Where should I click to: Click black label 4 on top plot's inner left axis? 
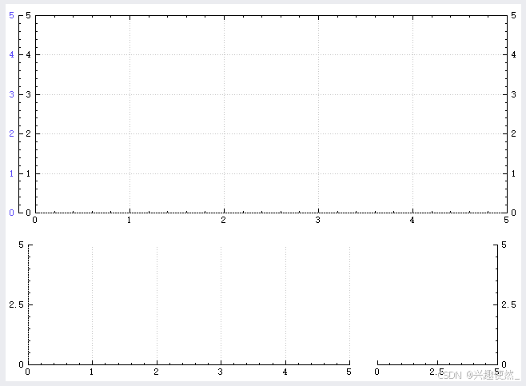pyautogui.click(x=28, y=54)
